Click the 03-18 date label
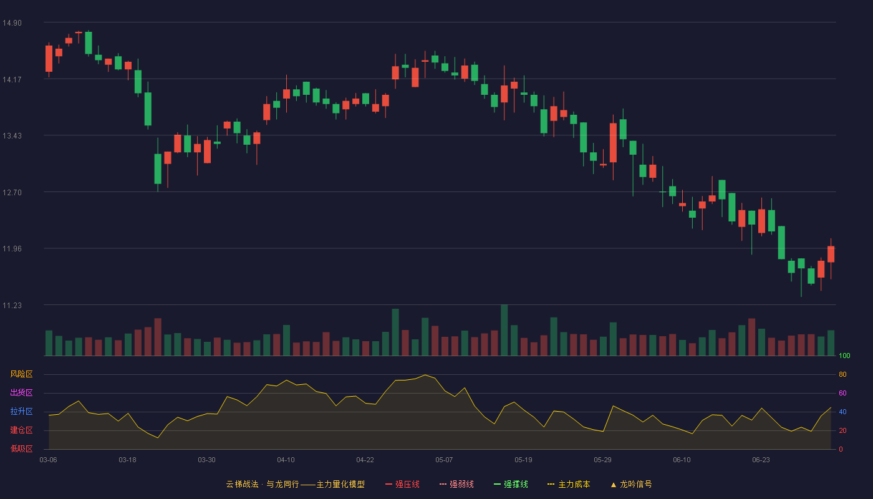 click(x=127, y=460)
